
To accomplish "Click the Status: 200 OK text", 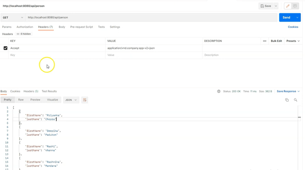I will click(232, 91).
